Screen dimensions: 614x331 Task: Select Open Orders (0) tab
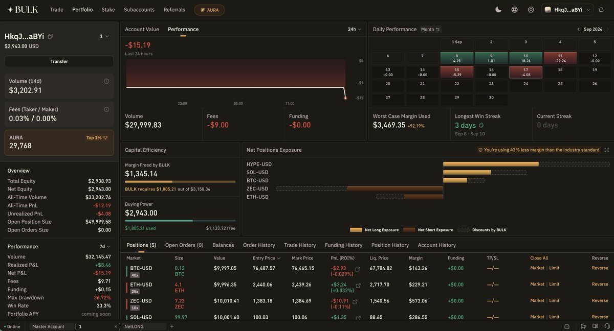point(184,245)
